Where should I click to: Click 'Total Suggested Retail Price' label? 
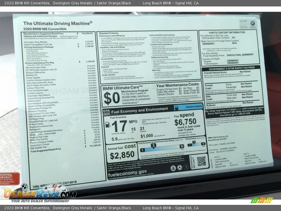click(x=46, y=150)
